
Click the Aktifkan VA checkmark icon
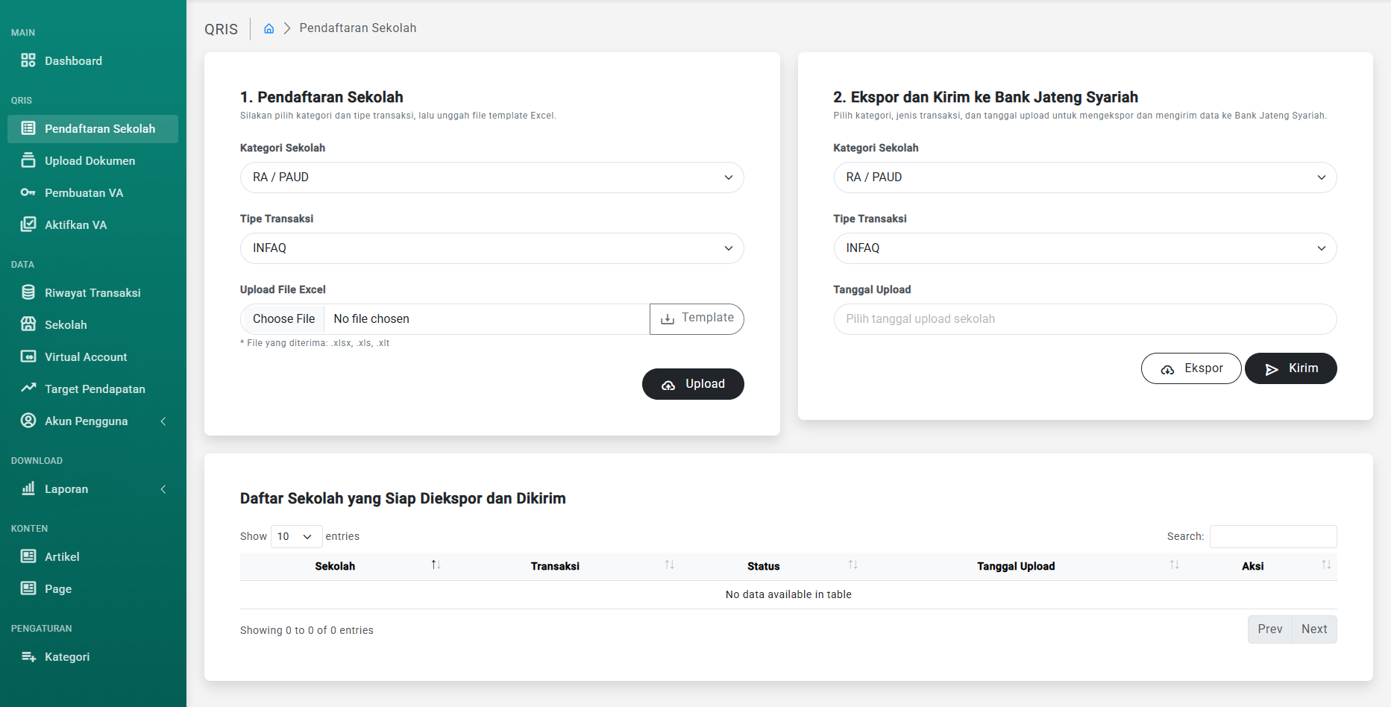click(28, 224)
